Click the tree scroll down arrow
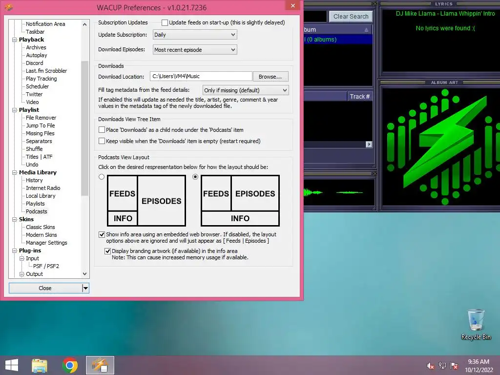 click(x=84, y=274)
